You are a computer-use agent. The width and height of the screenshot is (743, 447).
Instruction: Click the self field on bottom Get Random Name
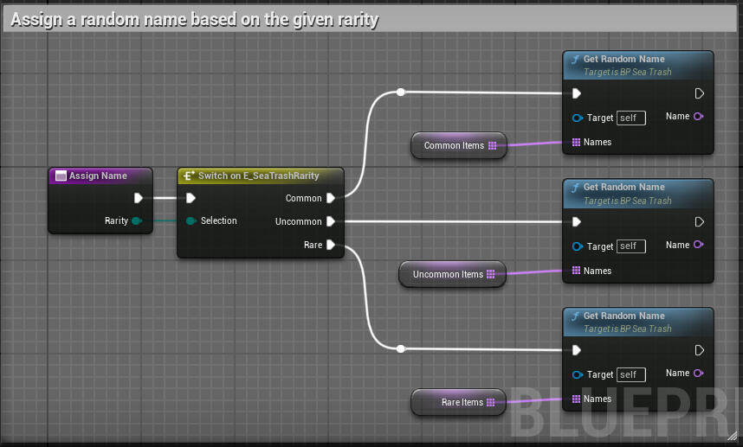pyautogui.click(x=630, y=375)
